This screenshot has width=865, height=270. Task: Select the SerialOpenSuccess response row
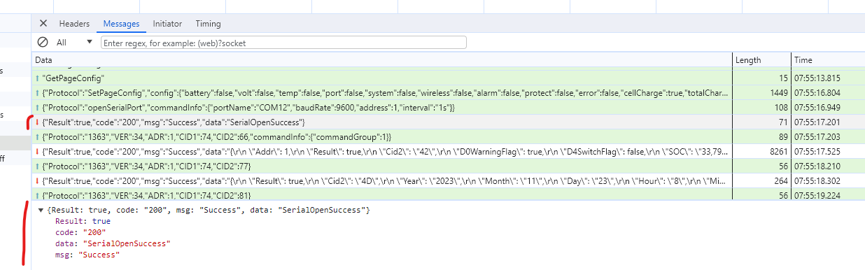(449, 122)
